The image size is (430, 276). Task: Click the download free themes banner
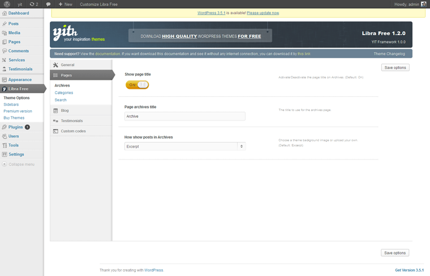pos(200,36)
